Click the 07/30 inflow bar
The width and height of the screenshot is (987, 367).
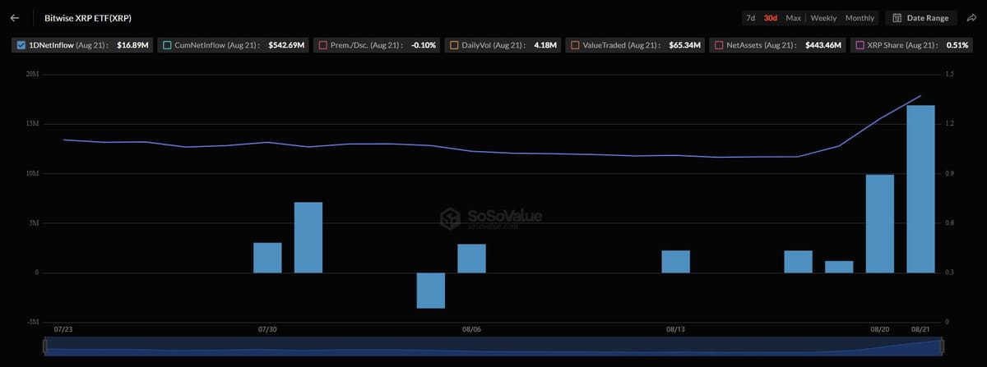click(267, 258)
